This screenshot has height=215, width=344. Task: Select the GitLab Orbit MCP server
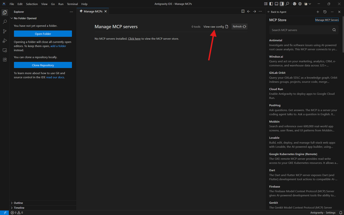tap(303, 77)
